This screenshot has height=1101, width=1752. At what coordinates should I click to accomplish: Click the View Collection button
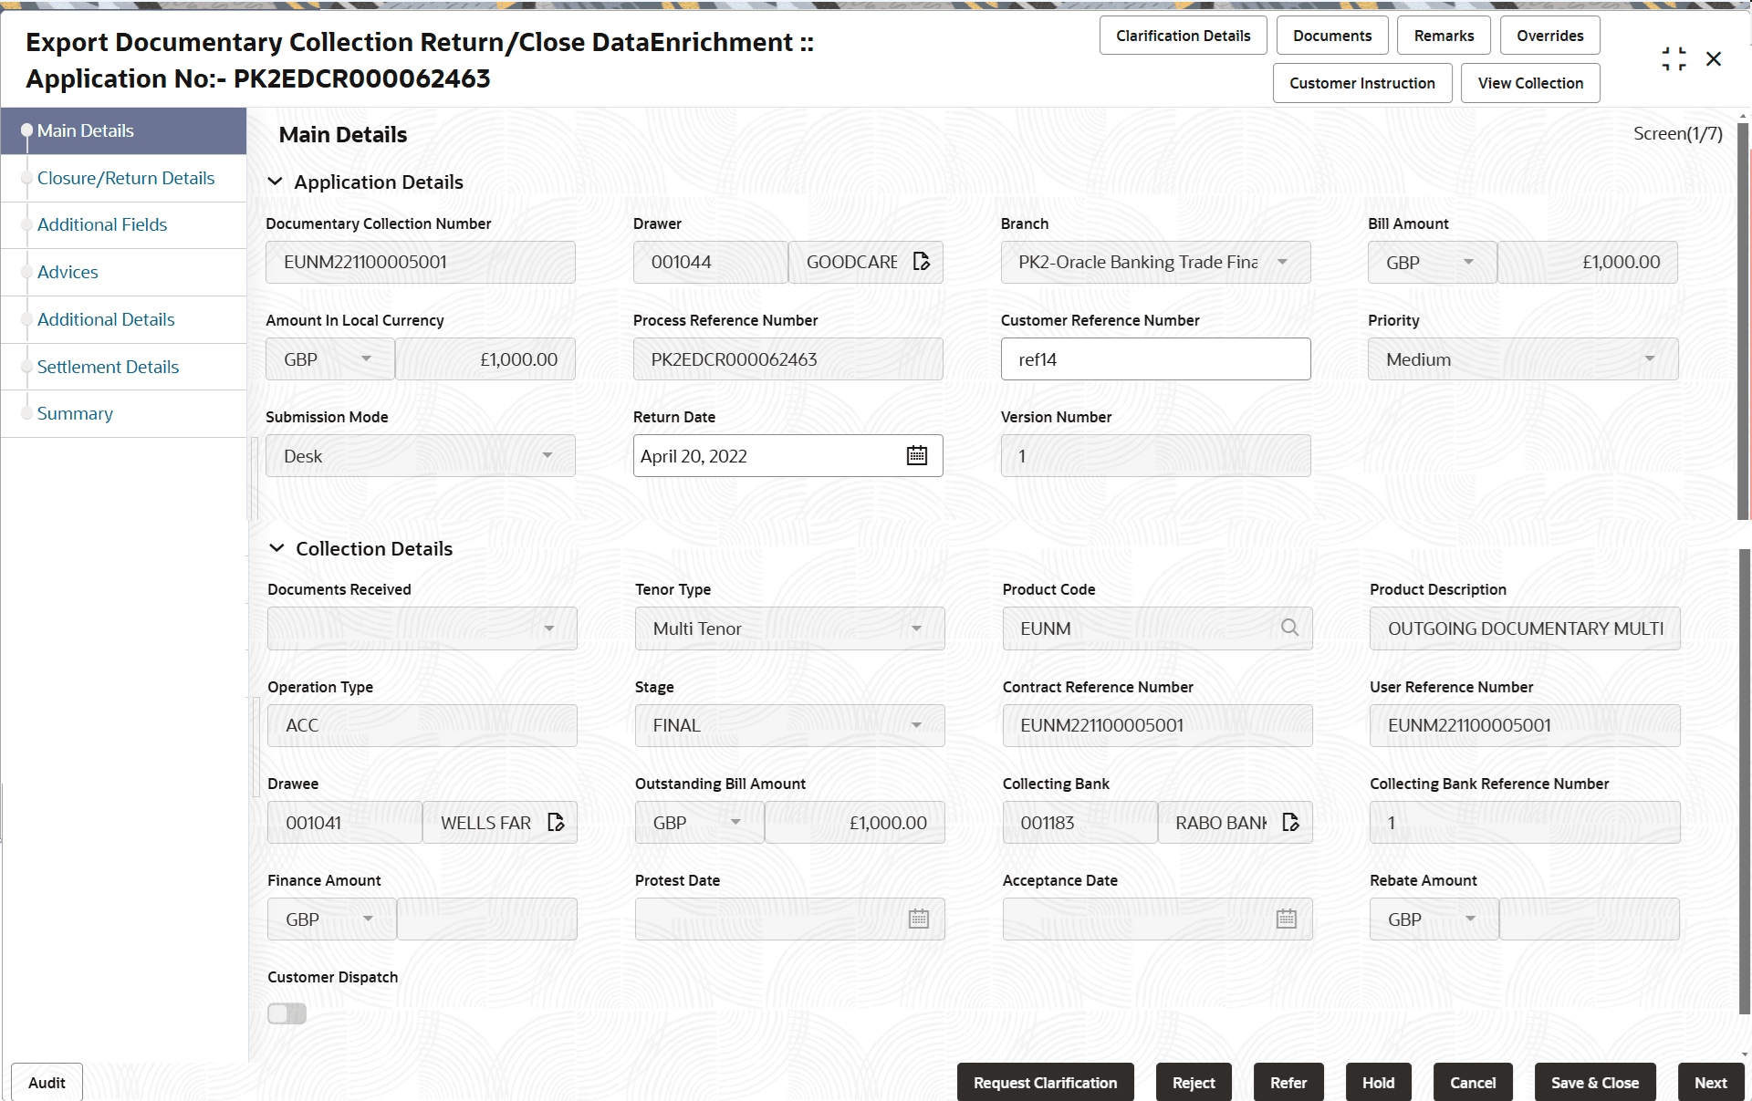pyautogui.click(x=1529, y=83)
